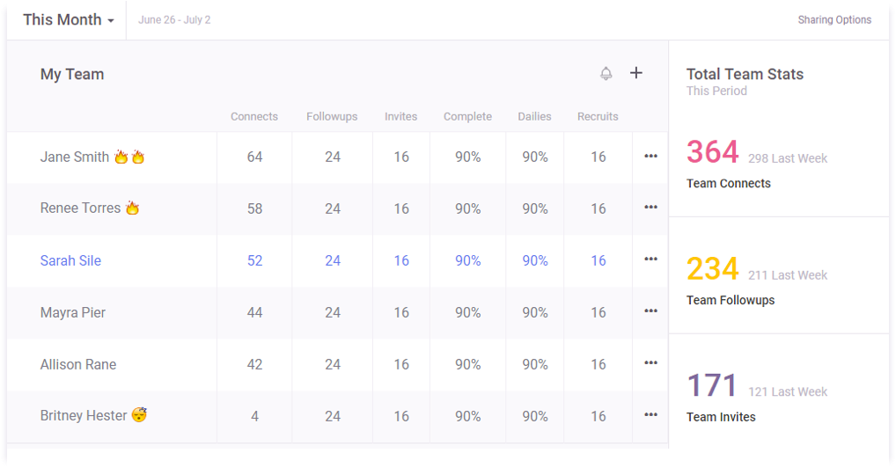This screenshot has width=896, height=475.
Task: Sort by the Connects column header
Action: pos(254,116)
